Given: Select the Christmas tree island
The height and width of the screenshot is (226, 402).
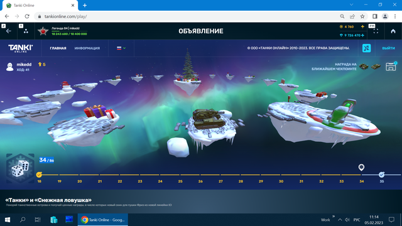Looking at the screenshot, I should (188, 72).
